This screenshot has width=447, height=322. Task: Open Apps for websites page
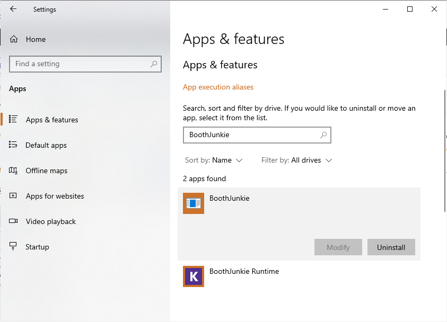(x=55, y=196)
